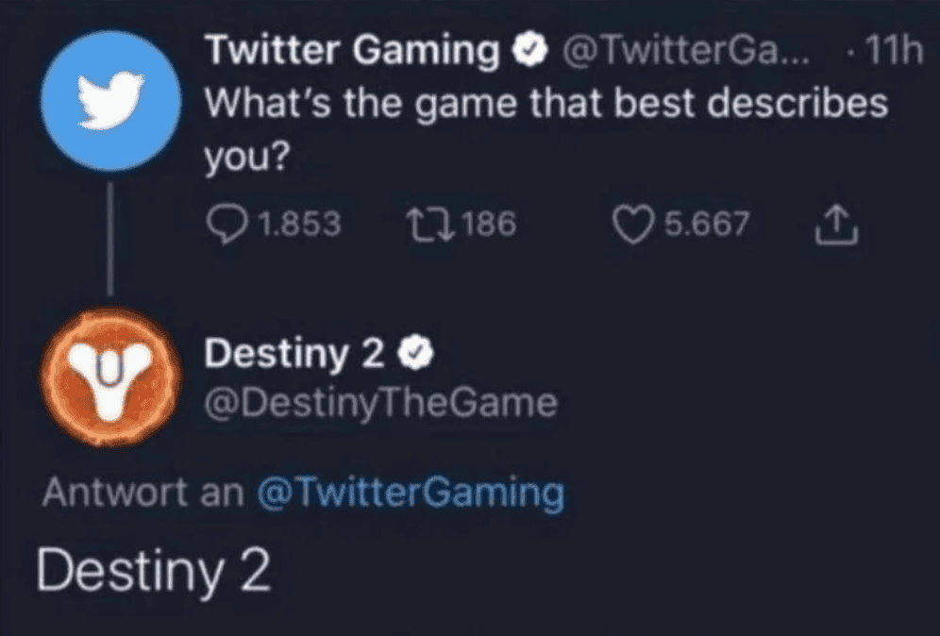Click the 186 retweets count
This screenshot has height=636, width=940.
point(489,225)
